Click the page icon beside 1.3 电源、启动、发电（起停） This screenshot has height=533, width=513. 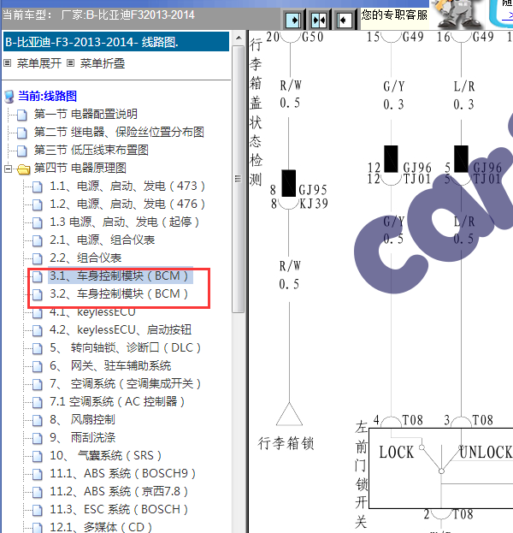pyautogui.click(x=38, y=222)
